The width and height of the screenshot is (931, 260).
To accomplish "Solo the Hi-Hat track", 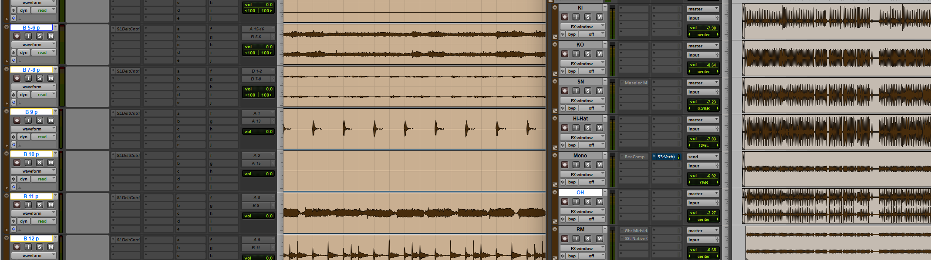I will [x=588, y=128].
